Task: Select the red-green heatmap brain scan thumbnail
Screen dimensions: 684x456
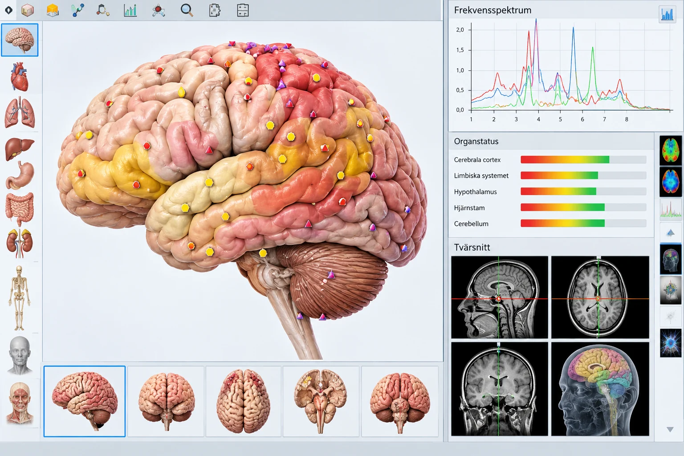Action: click(671, 151)
